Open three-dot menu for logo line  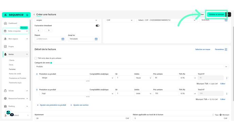pyautogui.click(x=227, y=94)
